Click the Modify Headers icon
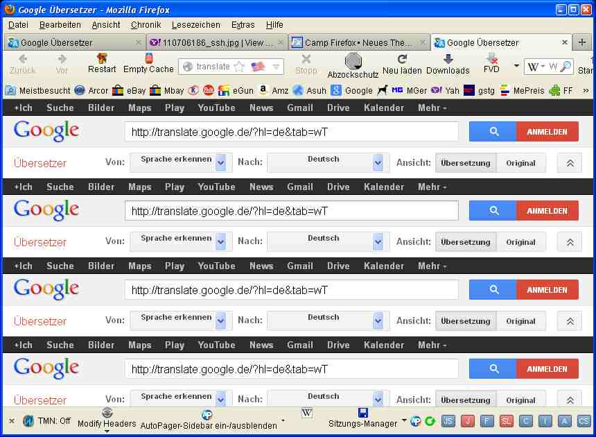 point(107,413)
